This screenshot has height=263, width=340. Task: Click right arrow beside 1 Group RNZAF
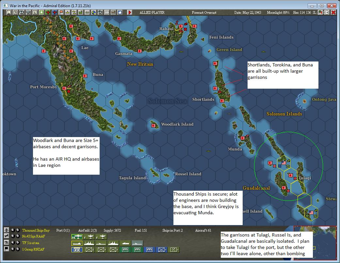coord(18,249)
